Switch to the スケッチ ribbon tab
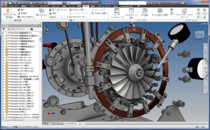 (x=55, y=6)
